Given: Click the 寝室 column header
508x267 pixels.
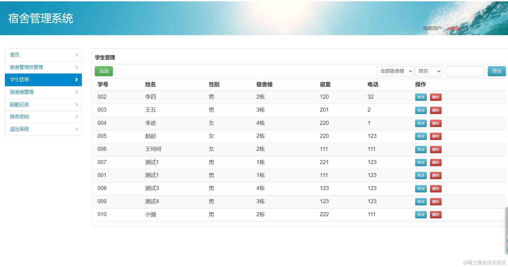Looking at the screenshot, I should coord(325,84).
